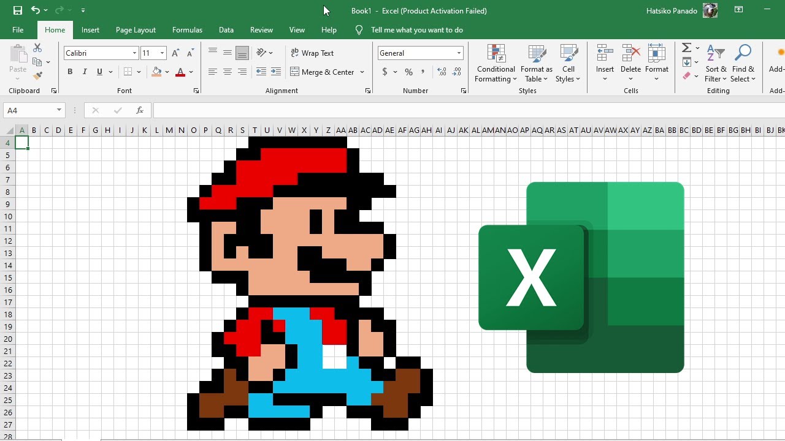785x441 pixels.
Task: Click the Cut scissors icon
Action: coord(37,48)
